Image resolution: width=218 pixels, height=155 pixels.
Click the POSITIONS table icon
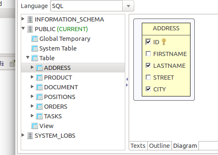(39, 97)
